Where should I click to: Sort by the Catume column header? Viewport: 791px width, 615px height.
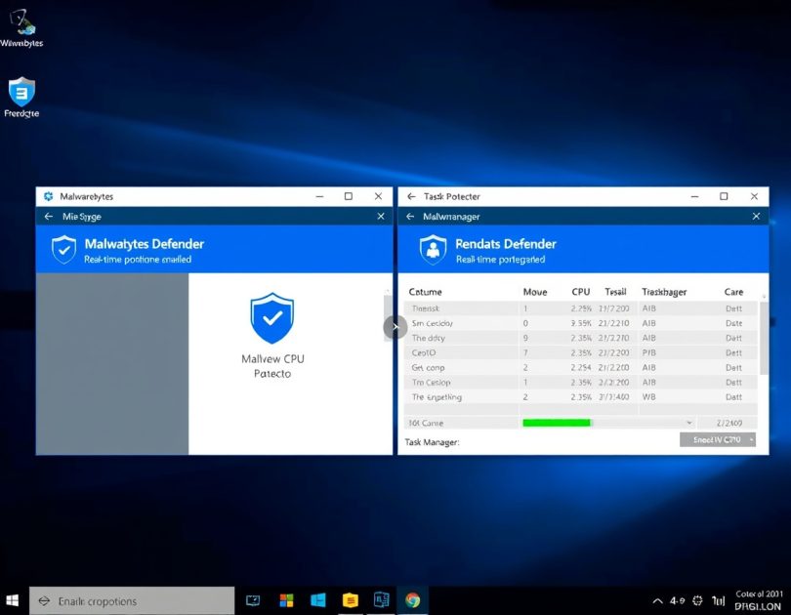click(425, 292)
